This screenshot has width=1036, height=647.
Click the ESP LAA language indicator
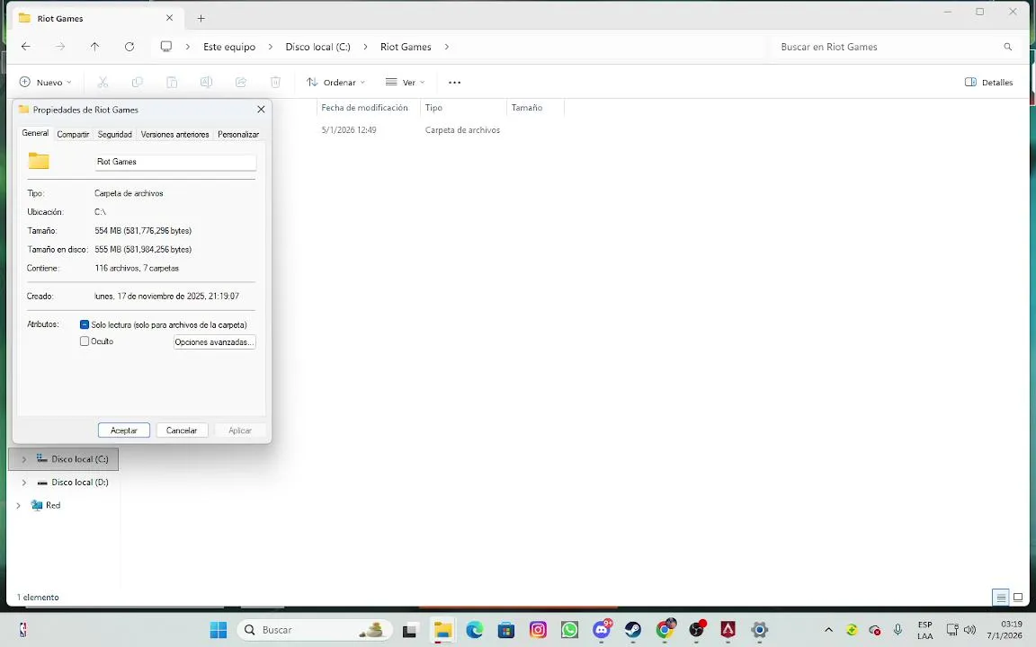pyautogui.click(x=925, y=630)
